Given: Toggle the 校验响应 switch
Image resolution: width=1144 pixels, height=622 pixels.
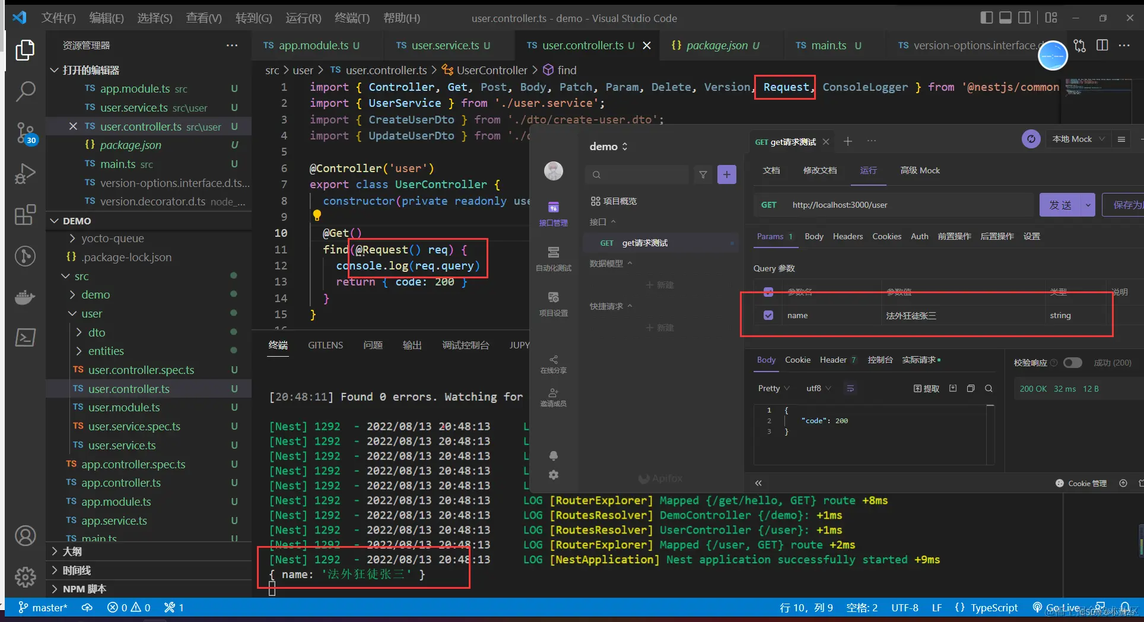Looking at the screenshot, I should coord(1072,363).
